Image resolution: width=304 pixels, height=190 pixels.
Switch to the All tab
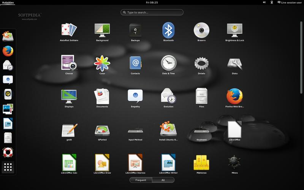pos(163,180)
